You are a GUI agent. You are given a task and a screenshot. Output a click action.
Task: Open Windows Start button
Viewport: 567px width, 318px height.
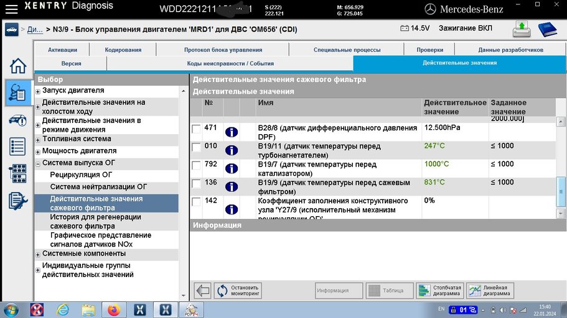11,310
